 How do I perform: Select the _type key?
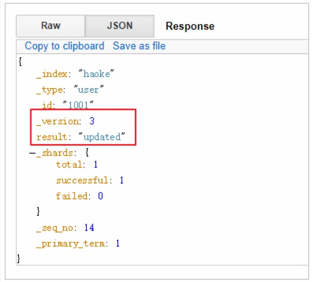[49, 90]
